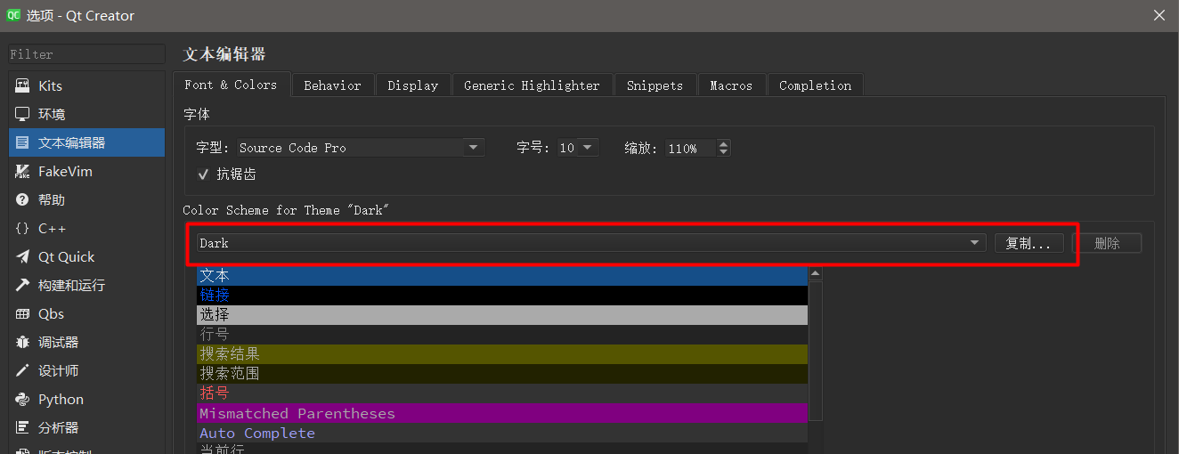Select the 选择 color item
This screenshot has height=454, width=1179.
[x=502, y=315]
